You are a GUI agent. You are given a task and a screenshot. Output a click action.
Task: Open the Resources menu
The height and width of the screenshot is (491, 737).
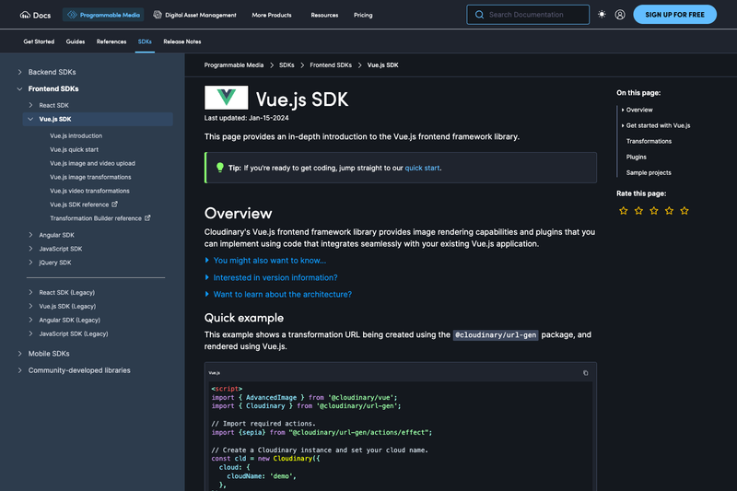(324, 15)
